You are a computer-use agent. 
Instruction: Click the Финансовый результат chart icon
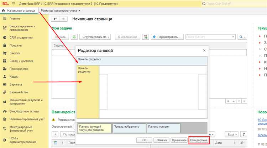5,102
